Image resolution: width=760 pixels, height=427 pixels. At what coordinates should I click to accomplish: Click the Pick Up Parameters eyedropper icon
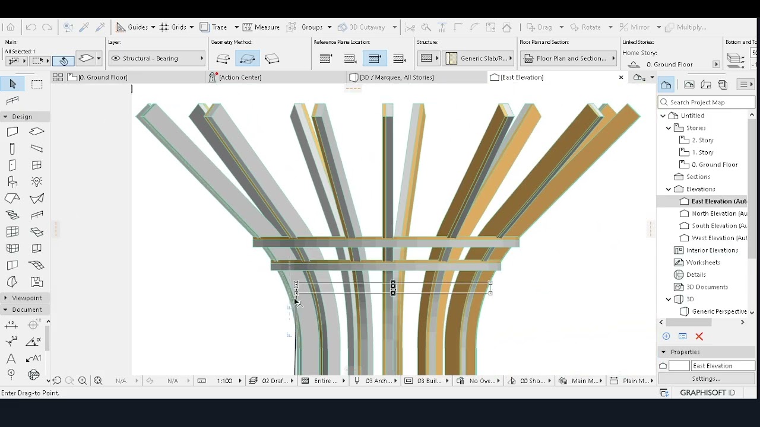[84, 27]
